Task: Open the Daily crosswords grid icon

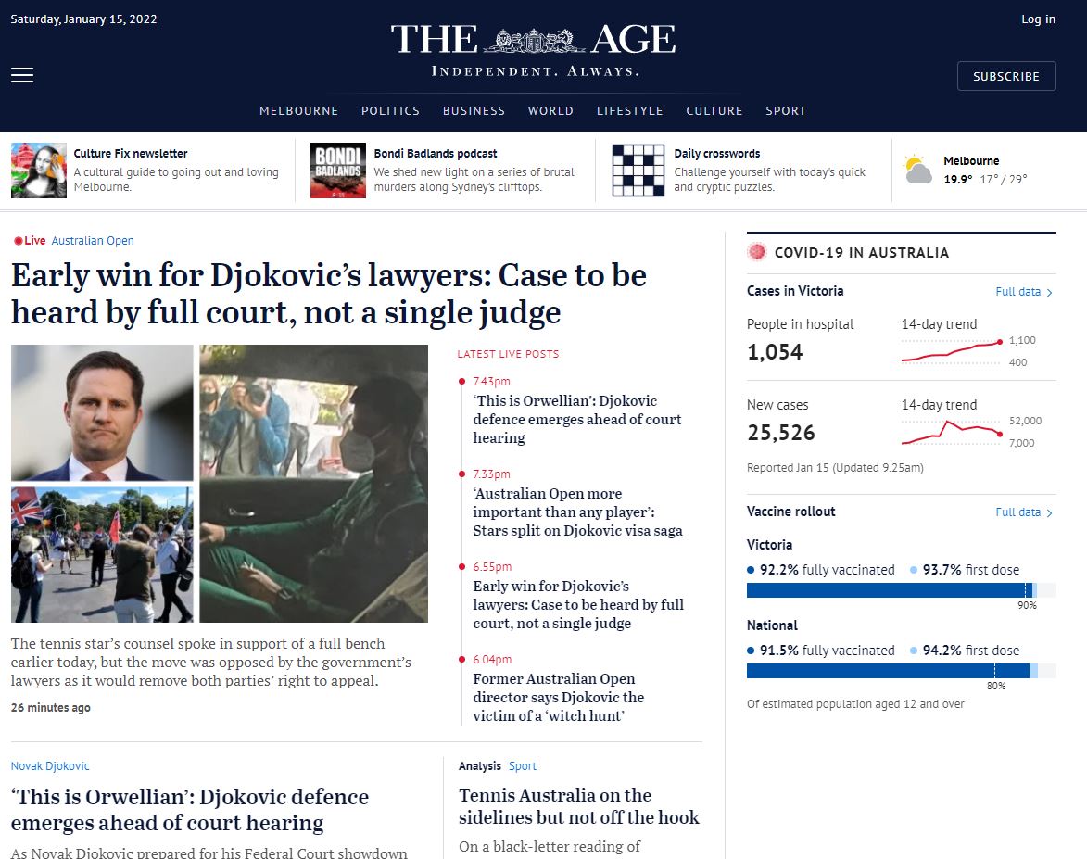Action: 638,171
